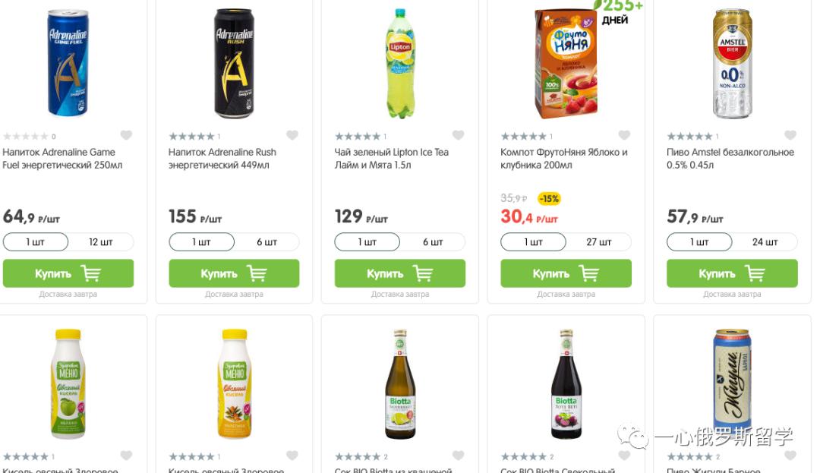820x473 pixels.
Task: Favorite the Biotta sauerkraut juice heart
Action: [458, 456]
